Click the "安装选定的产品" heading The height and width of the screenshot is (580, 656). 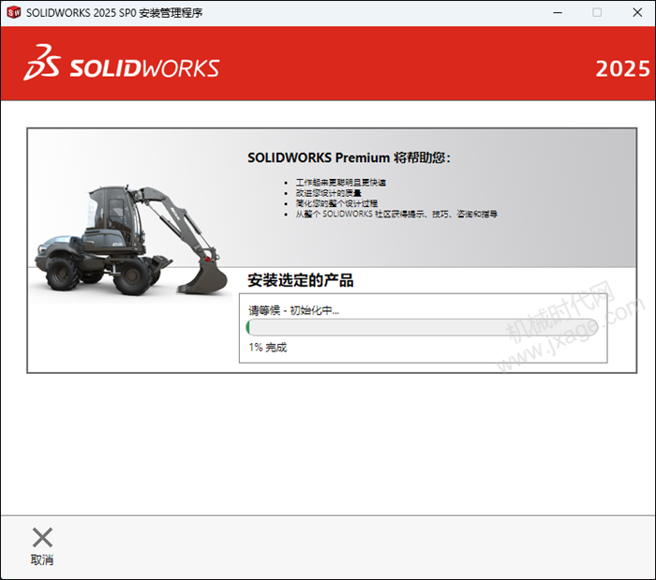click(x=301, y=280)
